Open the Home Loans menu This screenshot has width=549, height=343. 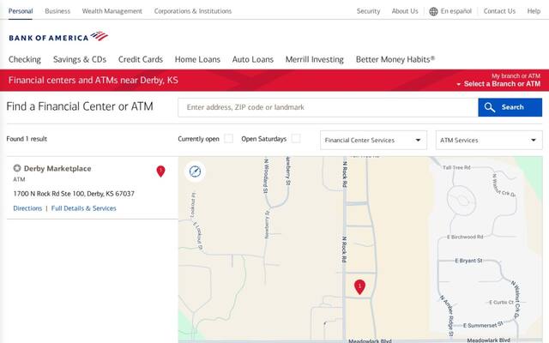coord(197,59)
